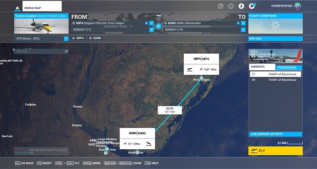Expand the arrival airport dropdown
317x169 pixels.
coord(243,23)
